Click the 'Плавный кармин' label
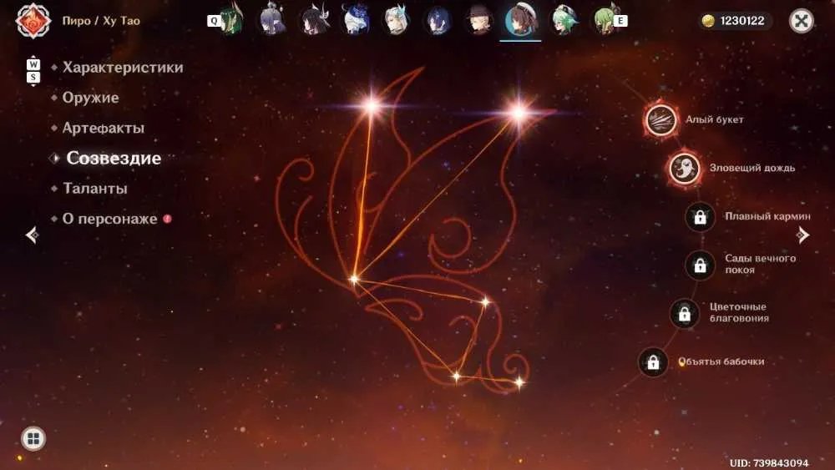835x470 pixels. [x=767, y=217]
